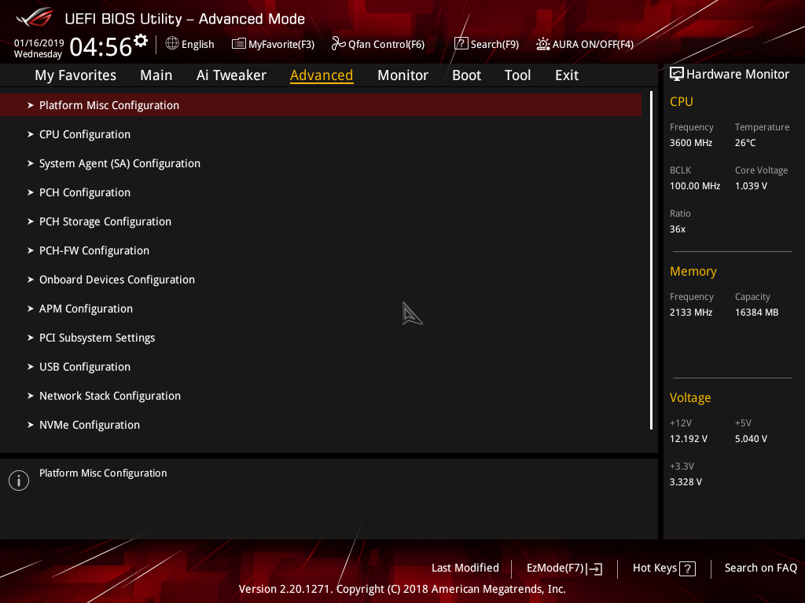Expand Platform Misc Configuration
Viewport: 805px width, 603px height.
point(109,104)
